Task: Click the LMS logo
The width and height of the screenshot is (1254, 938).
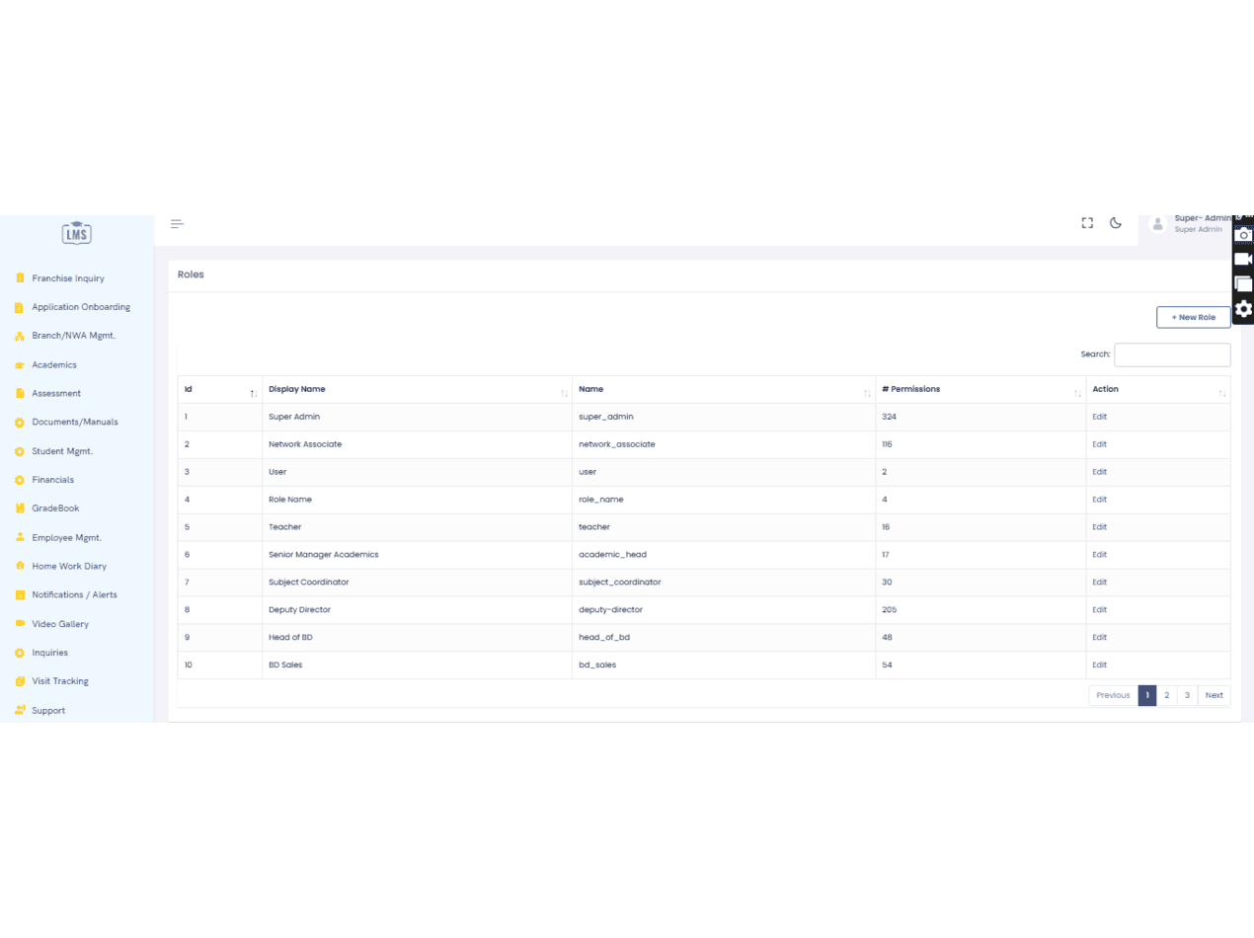Action: (x=76, y=231)
